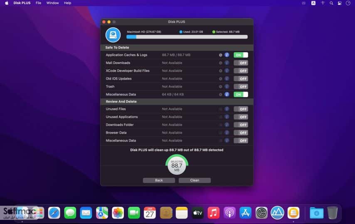This screenshot has width=355, height=224.
Task: Enable the Old iOS Updates switch
Action: (x=241, y=79)
